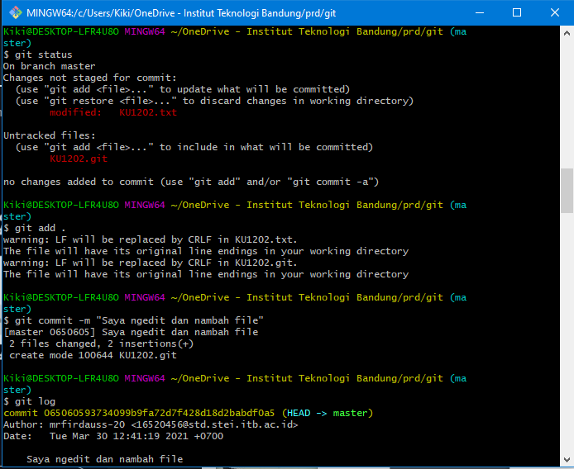Minimize the MINGW64 terminal window
Screen dimensions: 574x469
[480, 12]
